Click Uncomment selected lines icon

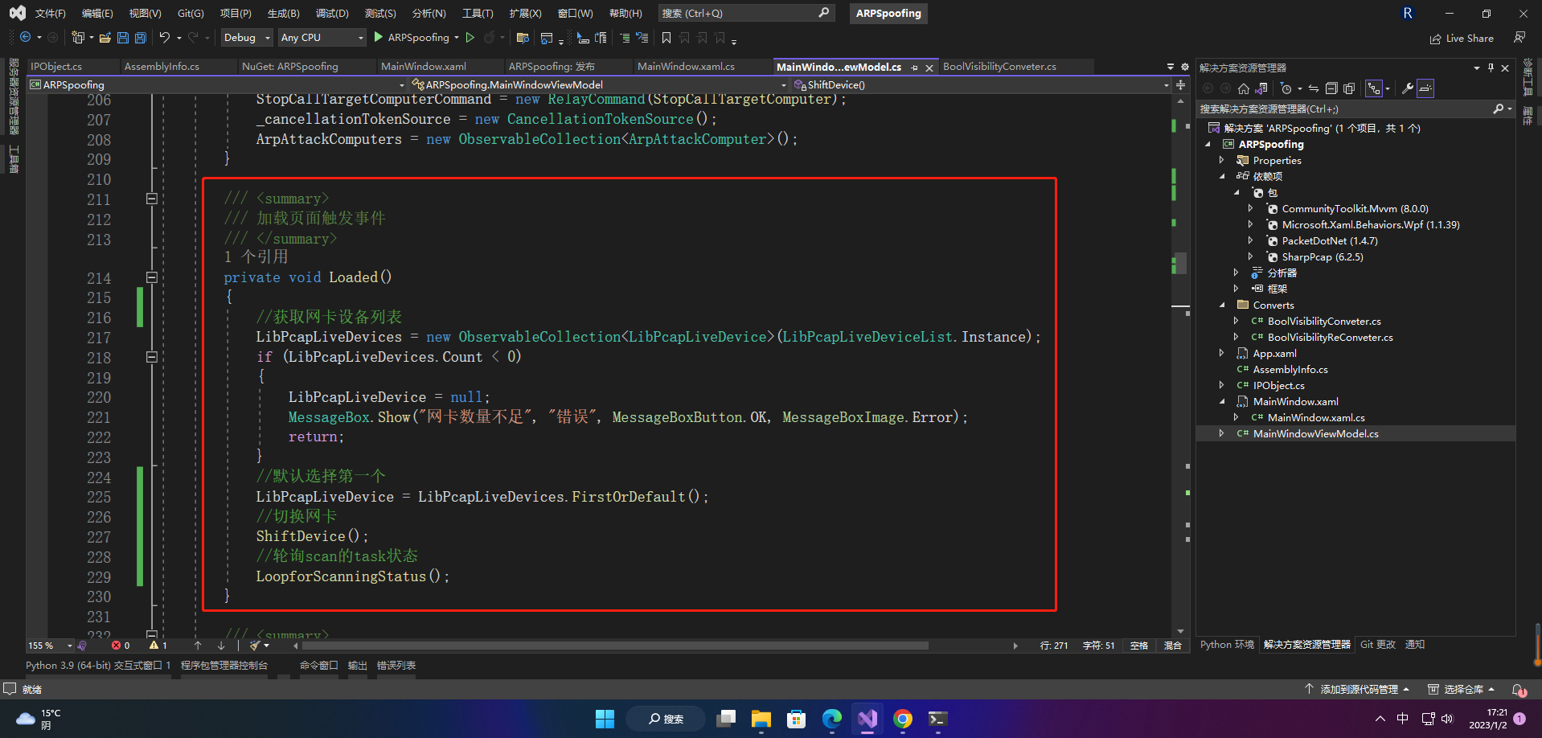(642, 37)
